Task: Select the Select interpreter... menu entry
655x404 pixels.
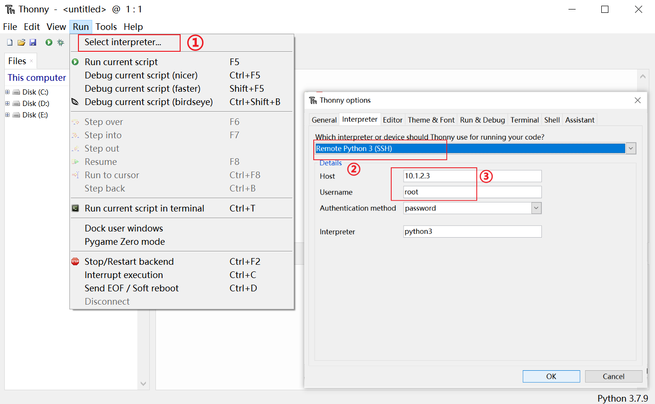Action: [x=123, y=42]
